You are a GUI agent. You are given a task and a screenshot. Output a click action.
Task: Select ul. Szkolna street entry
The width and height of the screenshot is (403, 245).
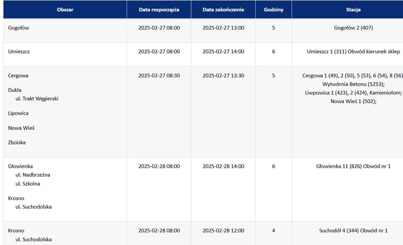pos(28,184)
